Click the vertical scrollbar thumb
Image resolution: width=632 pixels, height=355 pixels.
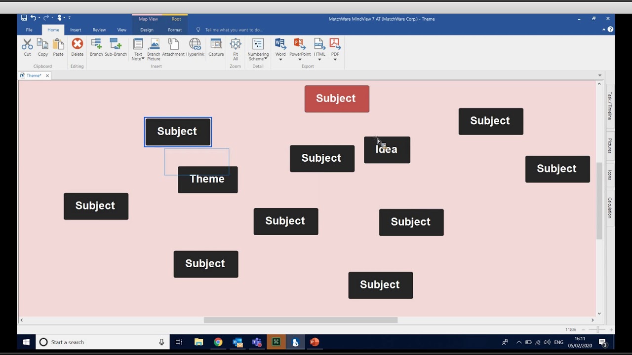tap(599, 201)
